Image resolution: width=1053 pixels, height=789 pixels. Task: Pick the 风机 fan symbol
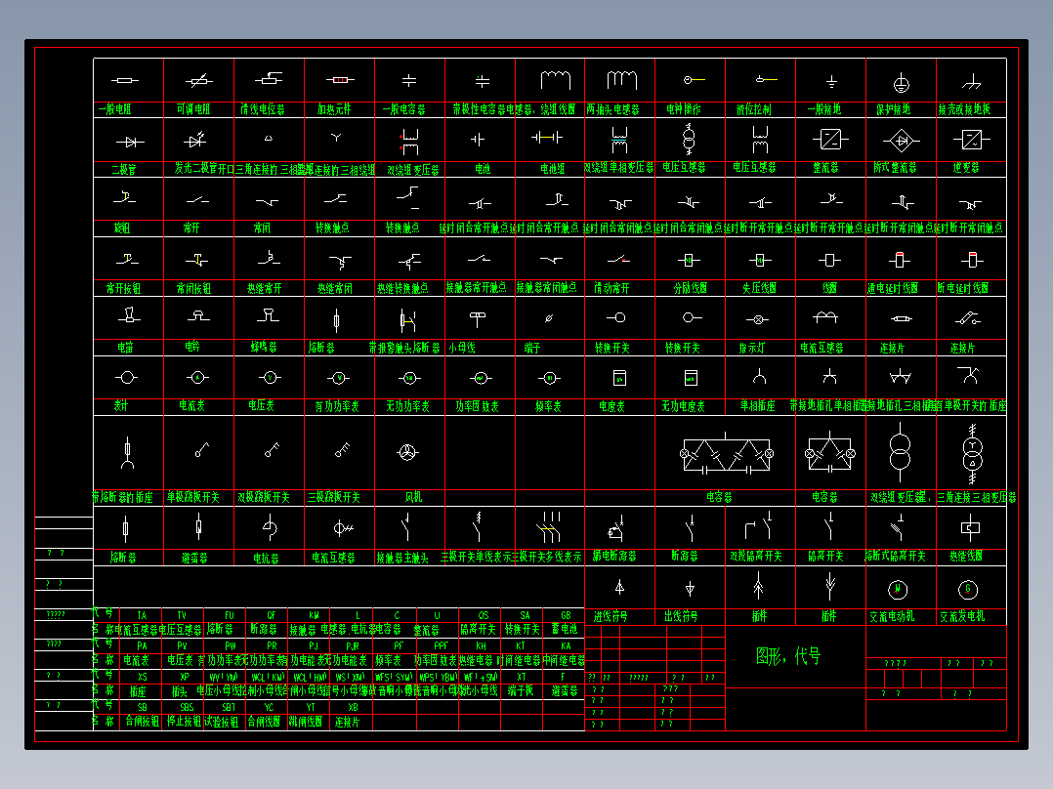coord(407,452)
